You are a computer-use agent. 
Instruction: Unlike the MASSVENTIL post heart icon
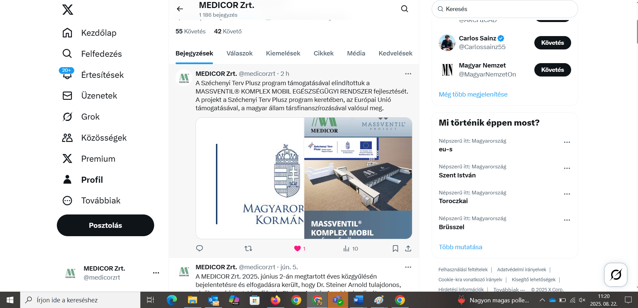coord(297,248)
